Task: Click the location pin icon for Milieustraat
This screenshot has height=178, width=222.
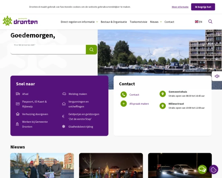Action: [162, 106]
